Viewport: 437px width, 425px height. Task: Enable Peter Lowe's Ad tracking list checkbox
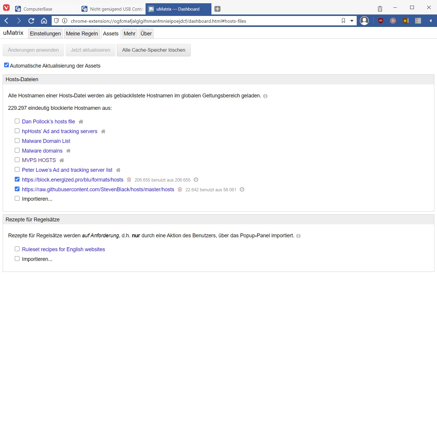click(x=17, y=169)
